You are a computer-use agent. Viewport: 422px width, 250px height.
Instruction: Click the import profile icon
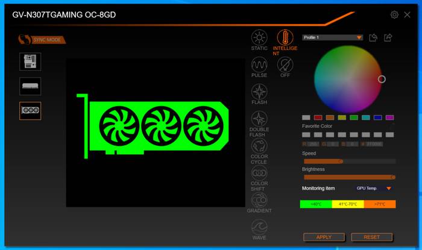click(x=373, y=37)
